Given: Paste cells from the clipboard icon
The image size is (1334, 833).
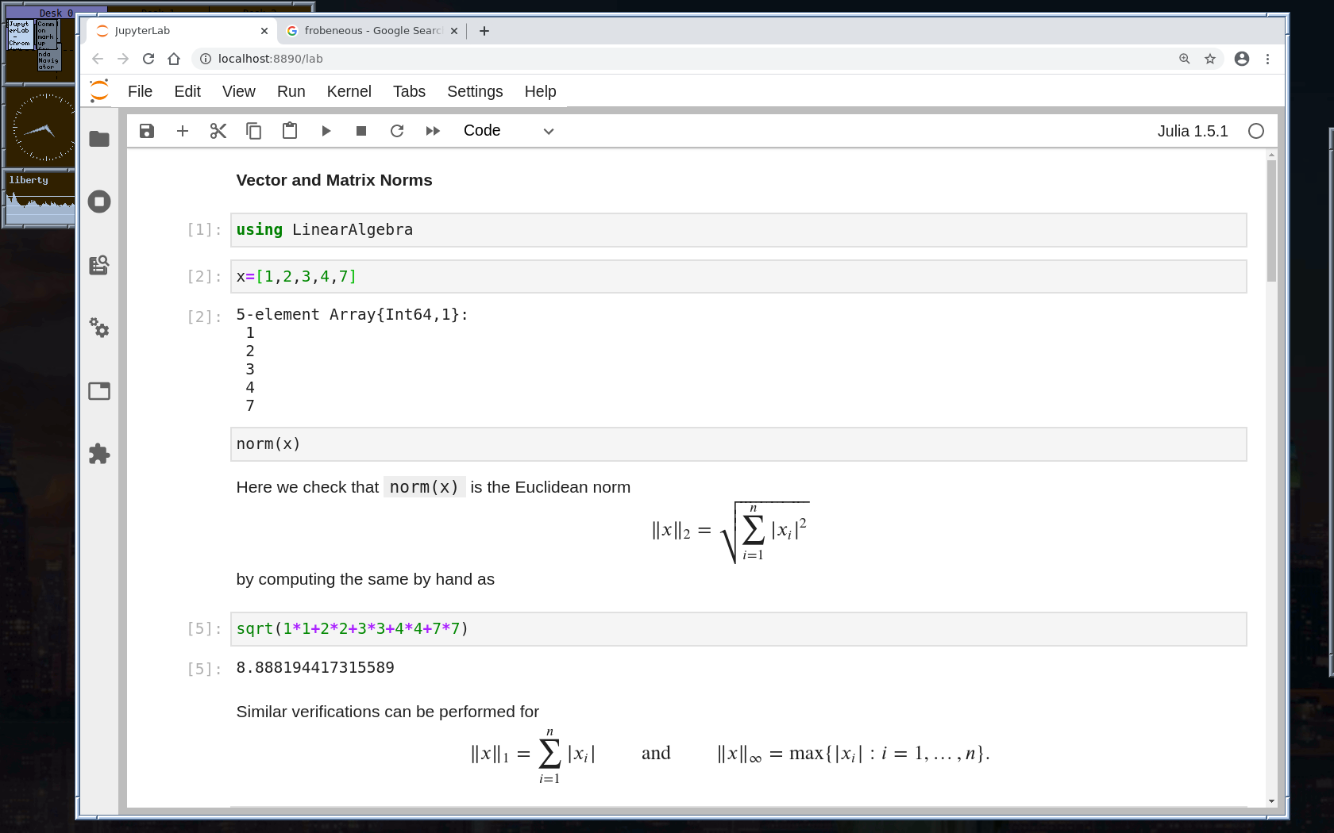Looking at the screenshot, I should [x=290, y=131].
